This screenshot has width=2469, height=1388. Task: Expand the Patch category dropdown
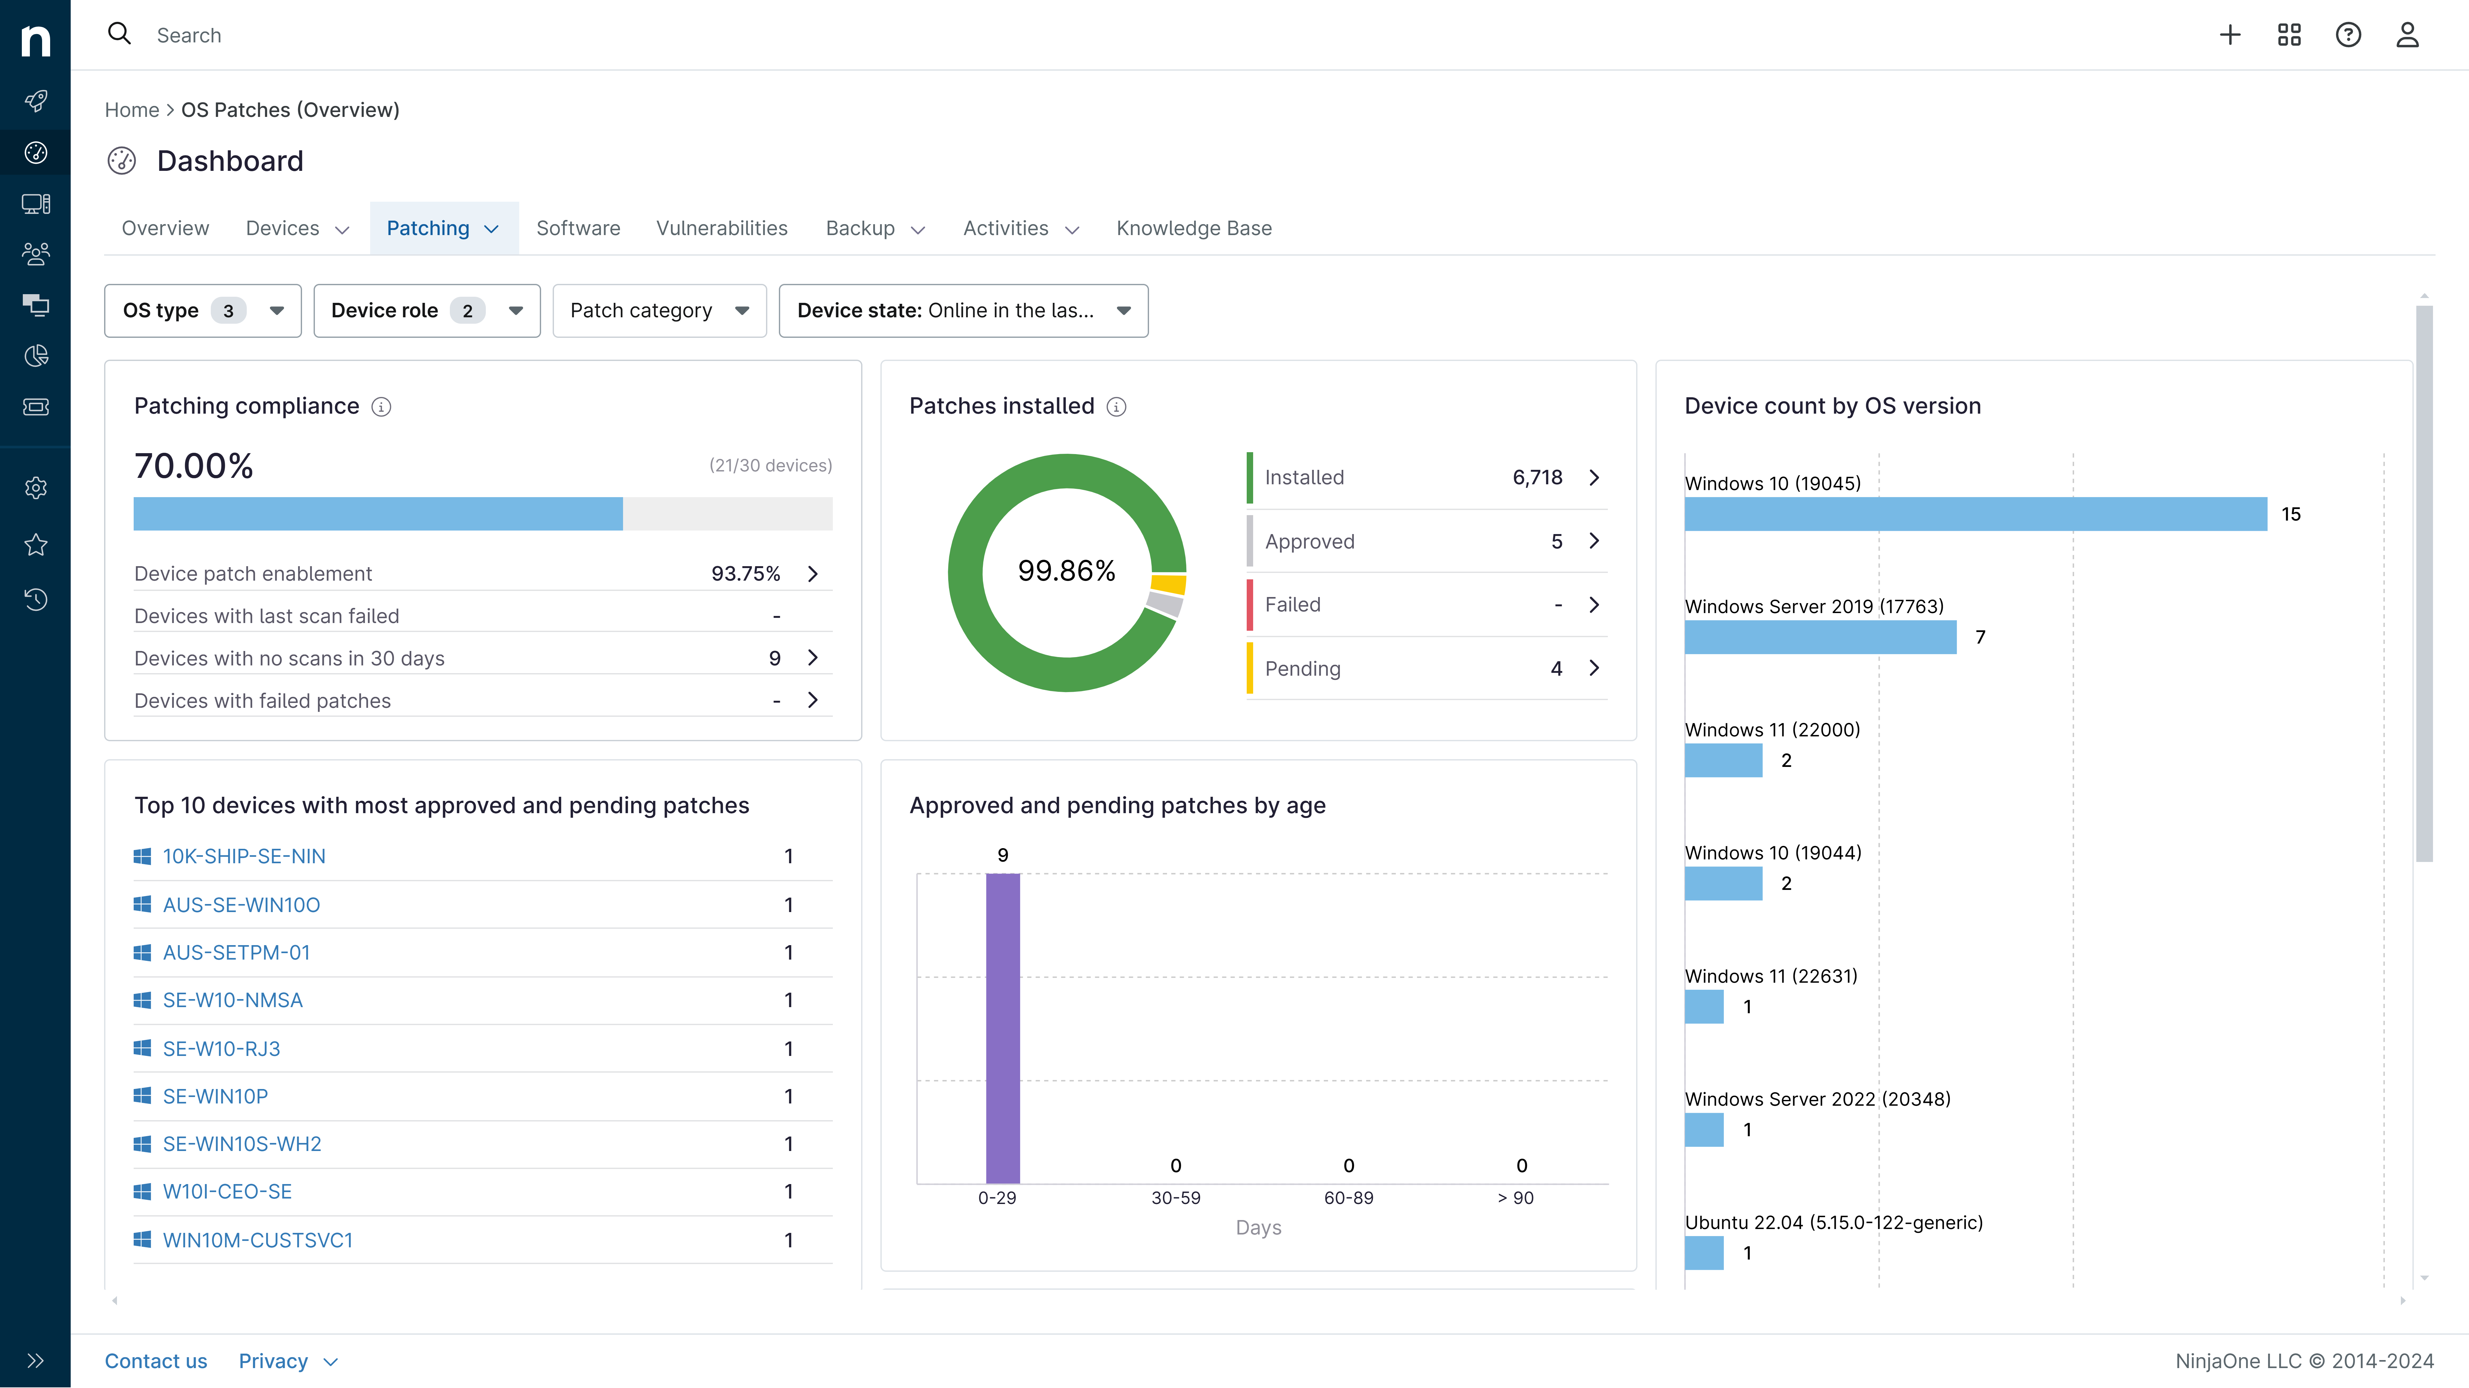coord(659,310)
